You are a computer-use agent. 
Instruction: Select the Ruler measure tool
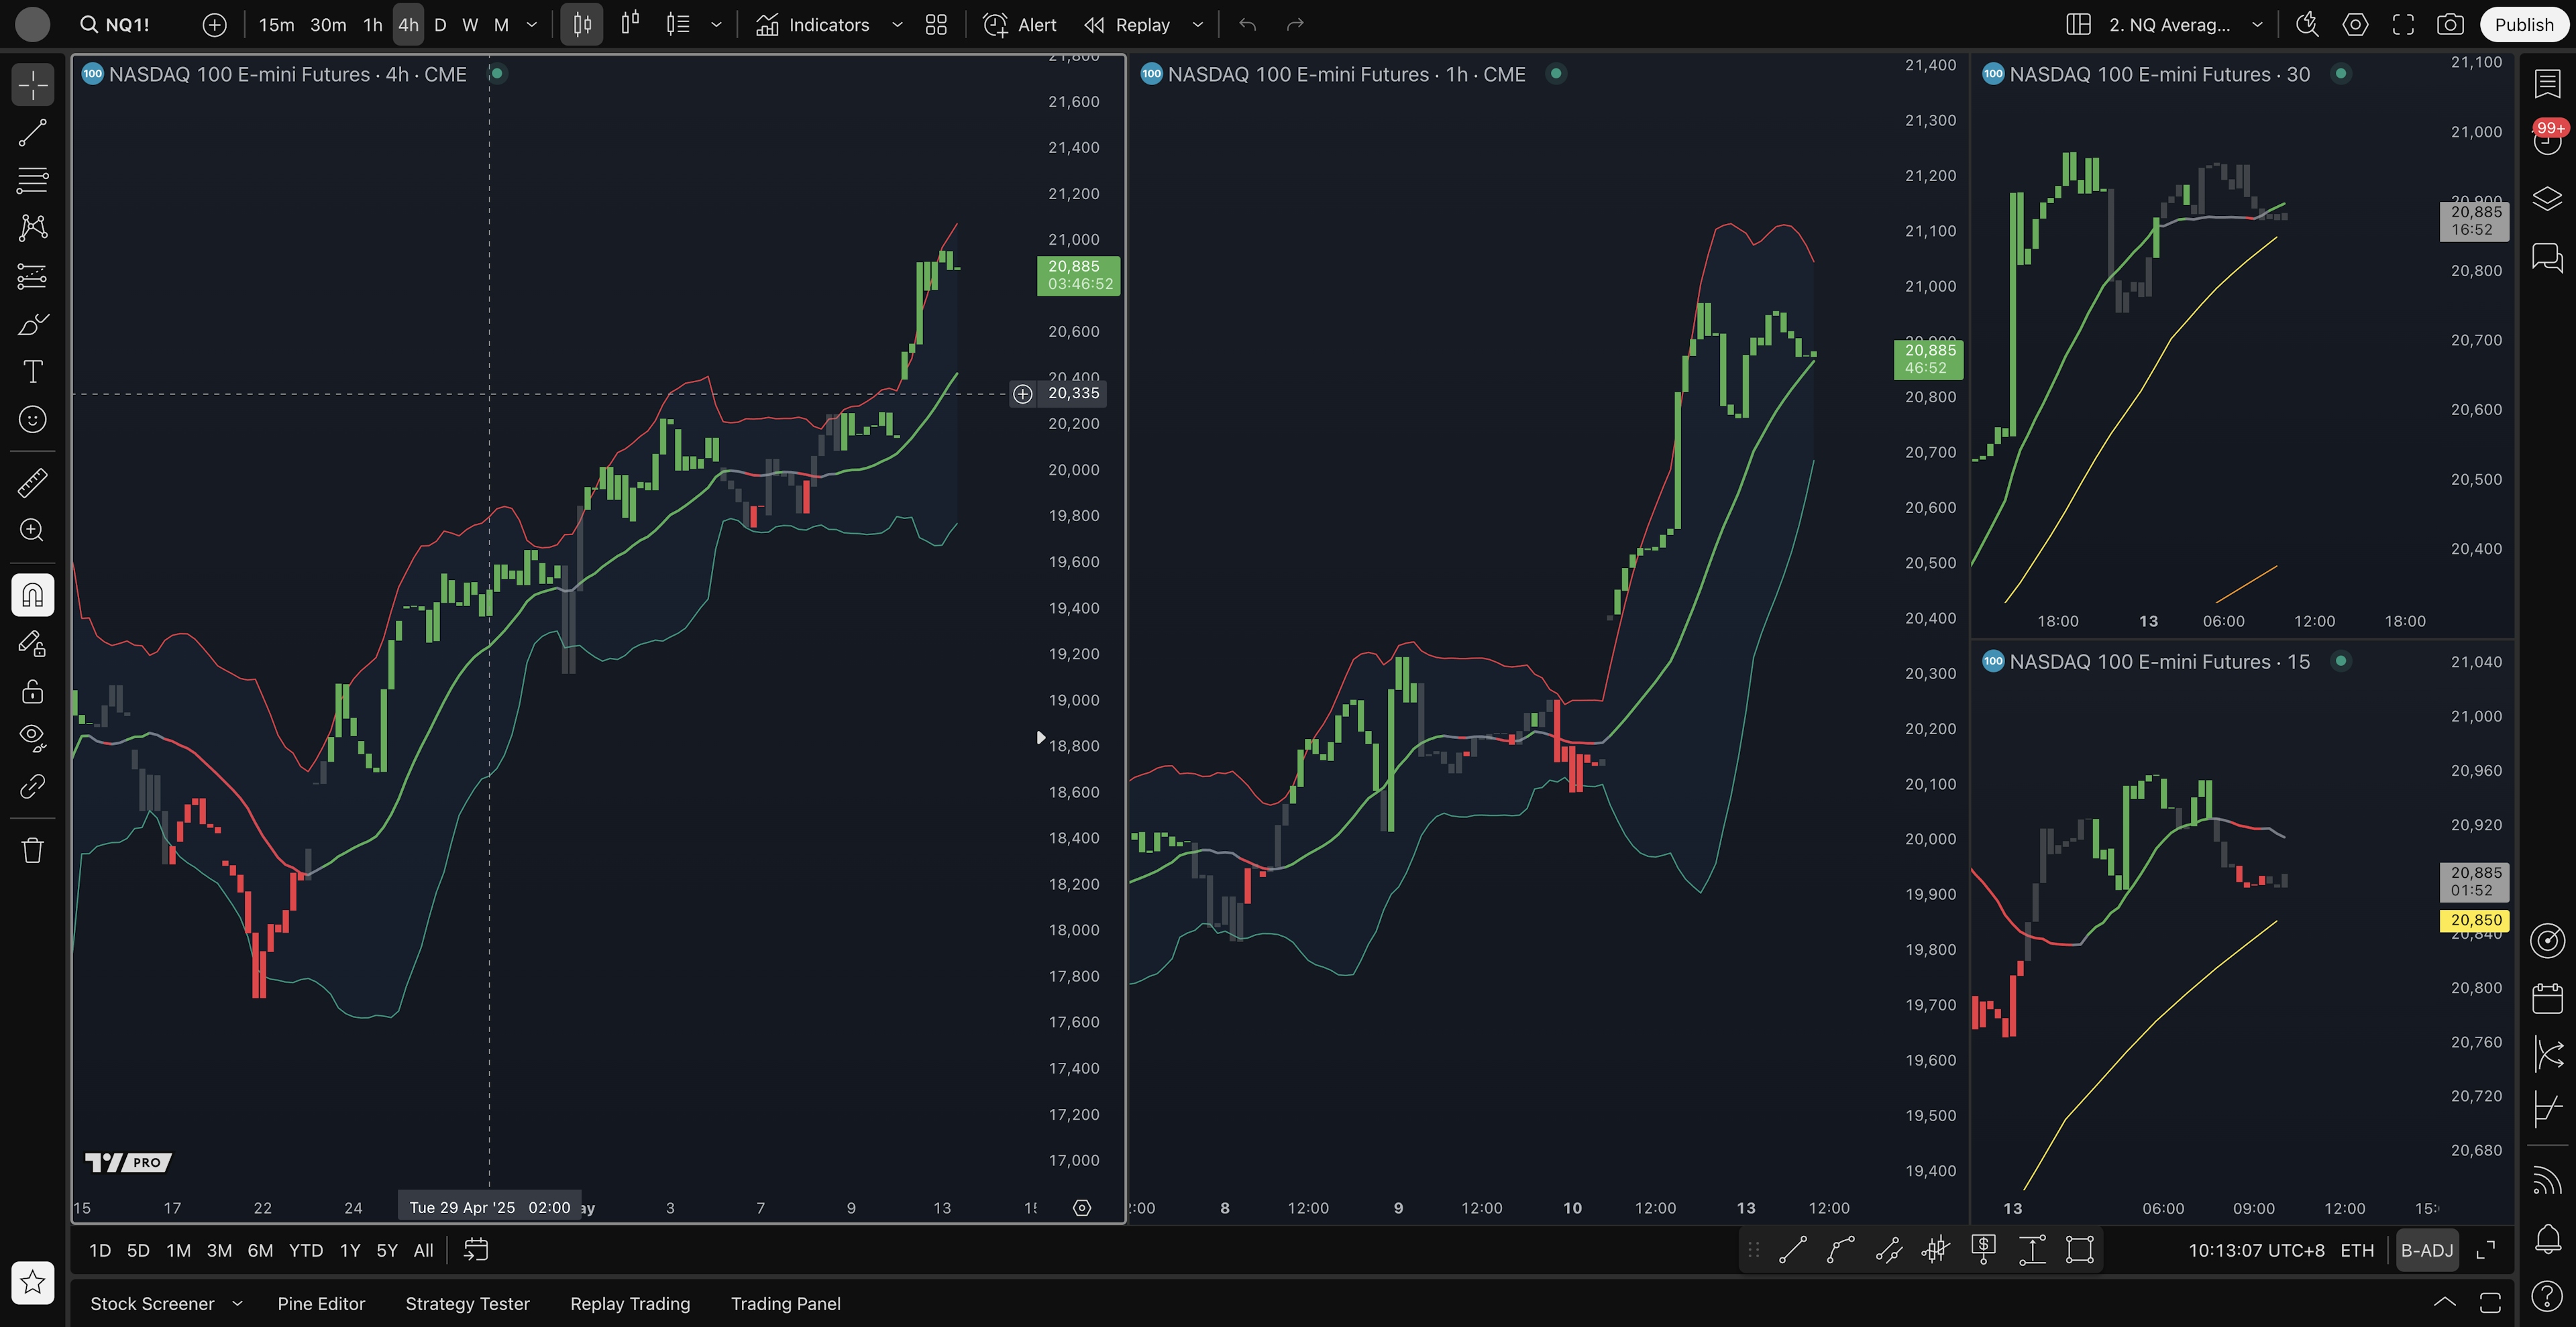[32, 483]
